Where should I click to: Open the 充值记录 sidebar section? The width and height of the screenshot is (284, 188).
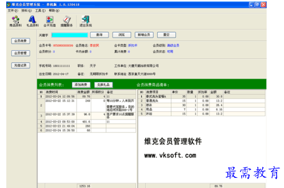[x=20, y=66]
